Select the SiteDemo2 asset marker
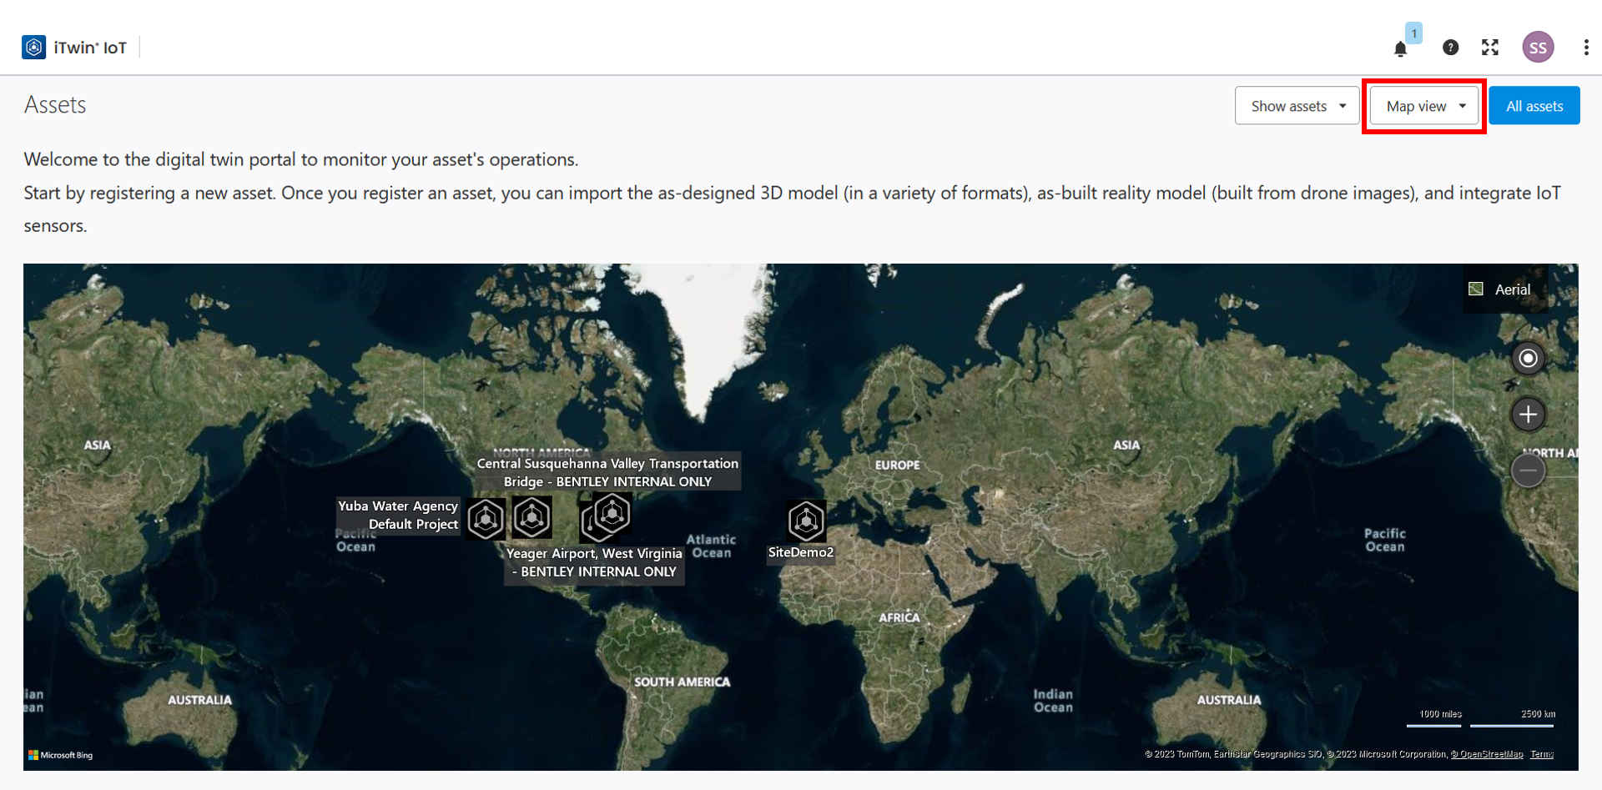Image resolution: width=1602 pixels, height=790 pixels. 806,521
